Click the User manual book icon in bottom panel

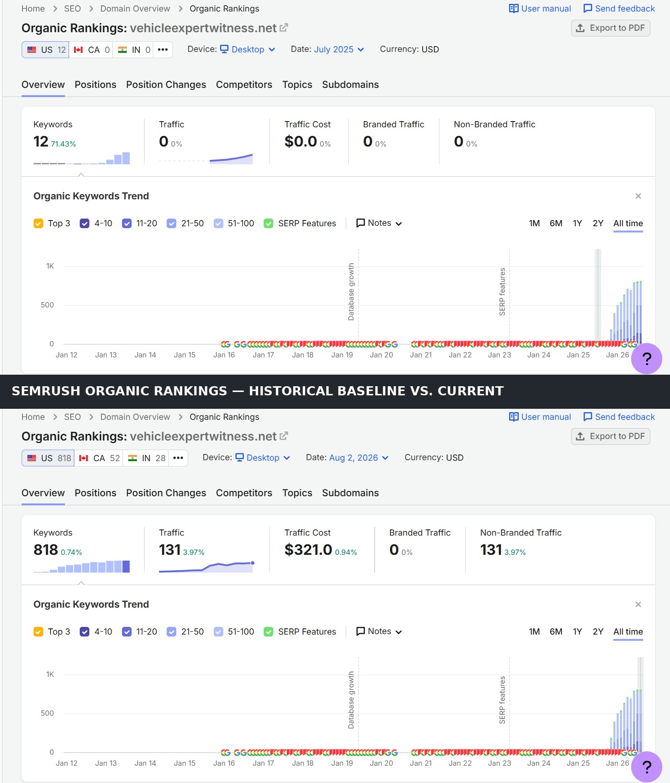click(513, 417)
